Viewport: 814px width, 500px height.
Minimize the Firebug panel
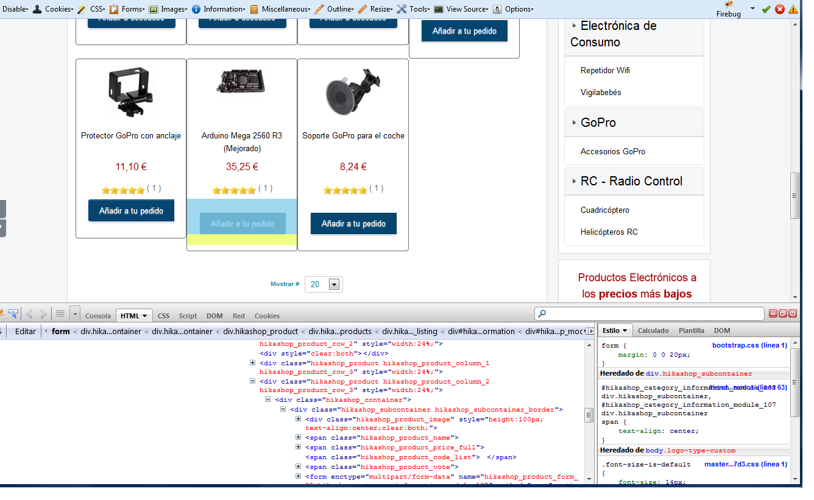[x=773, y=313]
